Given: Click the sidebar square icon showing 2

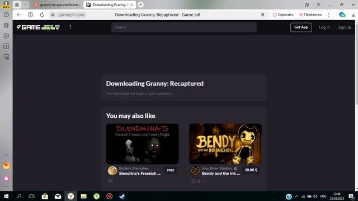Looking at the screenshot, I should tap(6, 46).
